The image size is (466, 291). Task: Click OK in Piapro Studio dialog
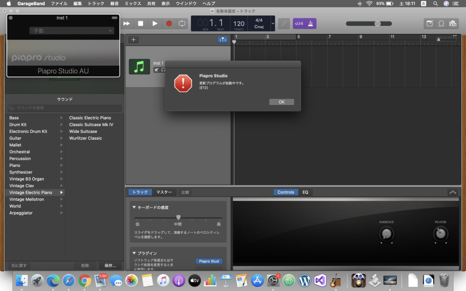281,102
